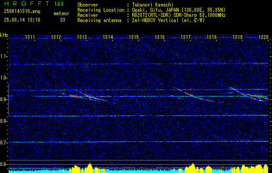Click the 0.8 frequency axis label
Image resolution: width=272 pixels, height=173 pixels.
4,121
